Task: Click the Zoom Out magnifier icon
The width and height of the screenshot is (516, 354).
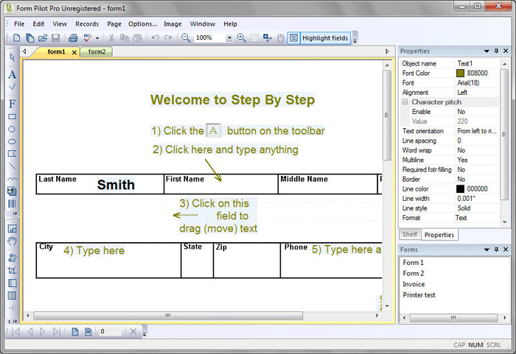Action: click(x=186, y=38)
